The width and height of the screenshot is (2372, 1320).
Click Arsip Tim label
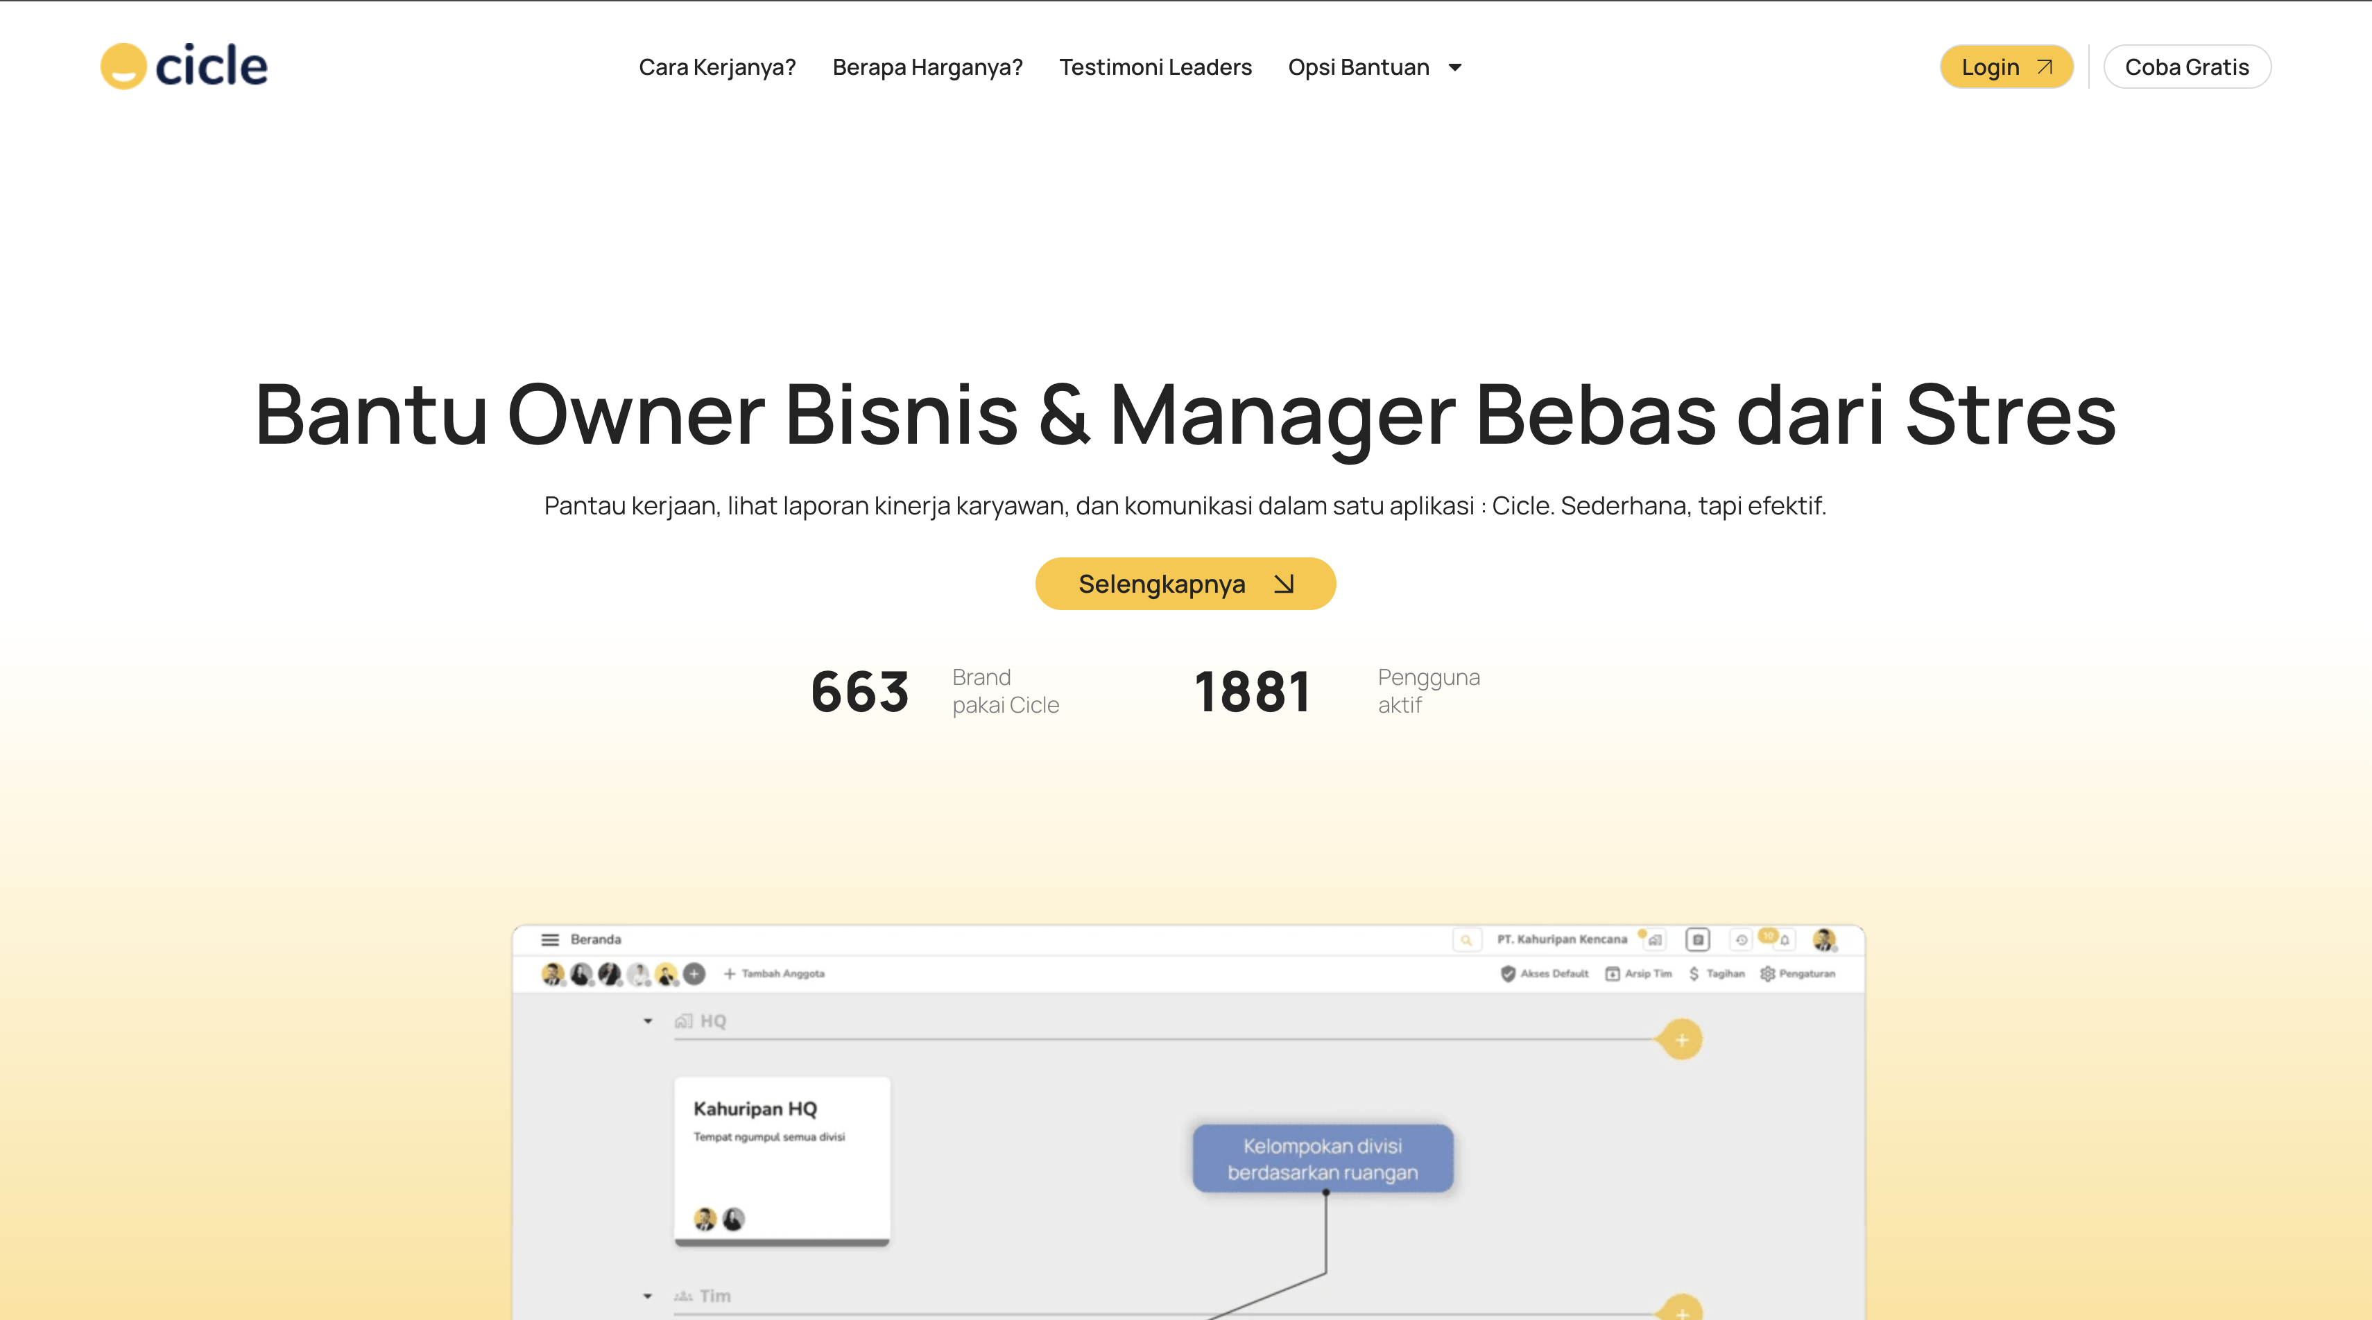pyautogui.click(x=1648, y=973)
